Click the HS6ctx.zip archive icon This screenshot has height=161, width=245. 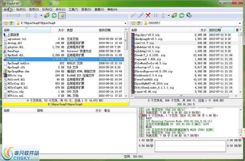[5, 75]
